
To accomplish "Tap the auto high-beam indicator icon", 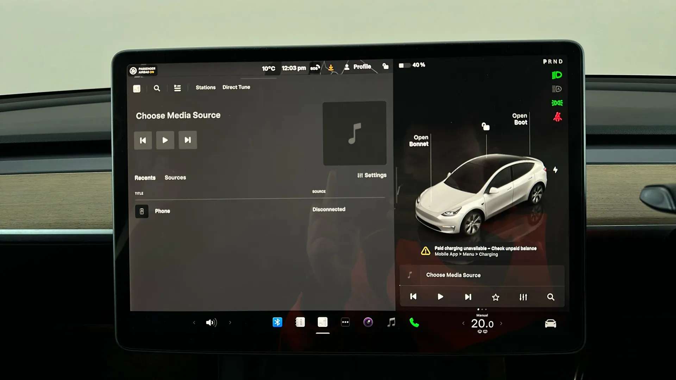I will (x=557, y=89).
